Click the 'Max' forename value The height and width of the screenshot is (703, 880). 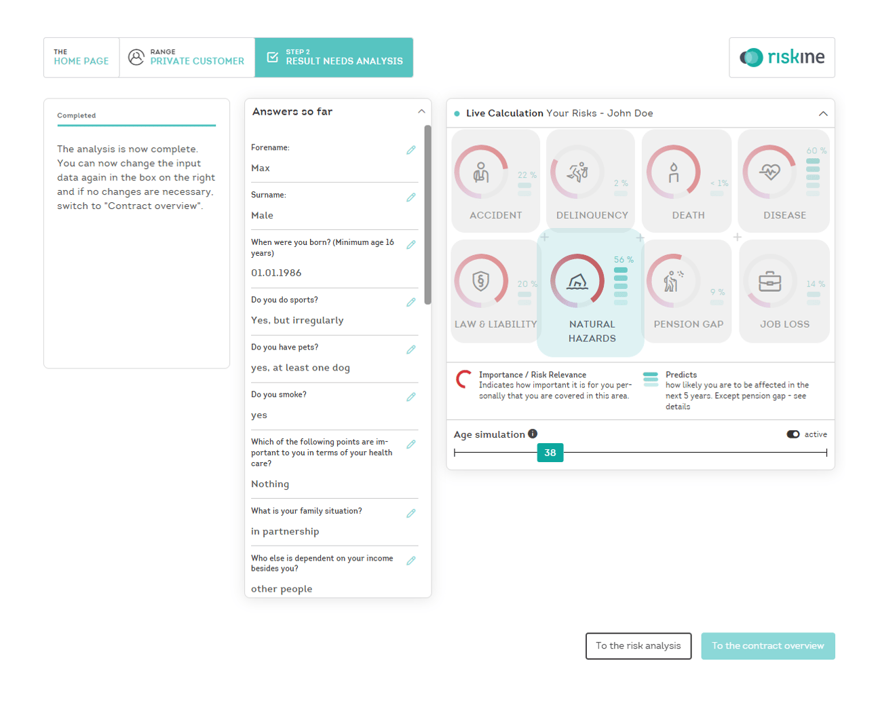coord(261,168)
